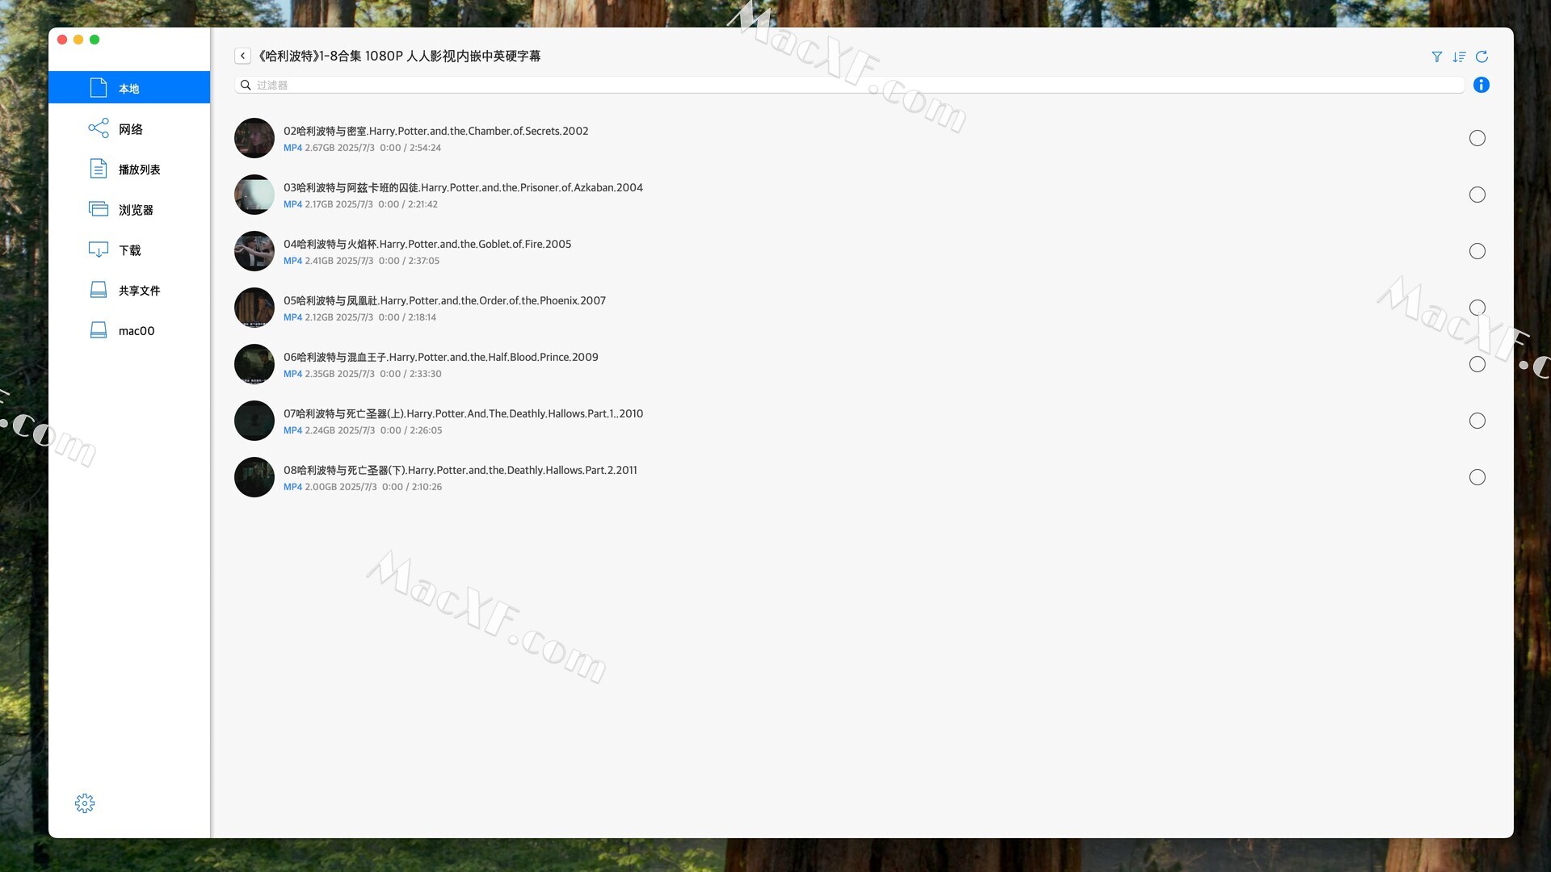This screenshot has width=1551, height=872.
Task: Open settings with the gear icon
Action: (x=85, y=803)
